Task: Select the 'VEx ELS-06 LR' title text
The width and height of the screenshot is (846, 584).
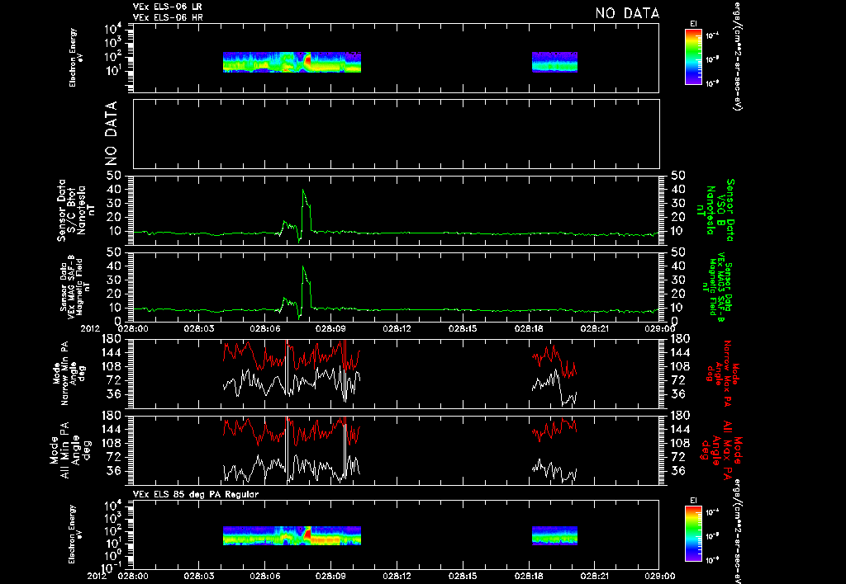Action: (x=167, y=7)
